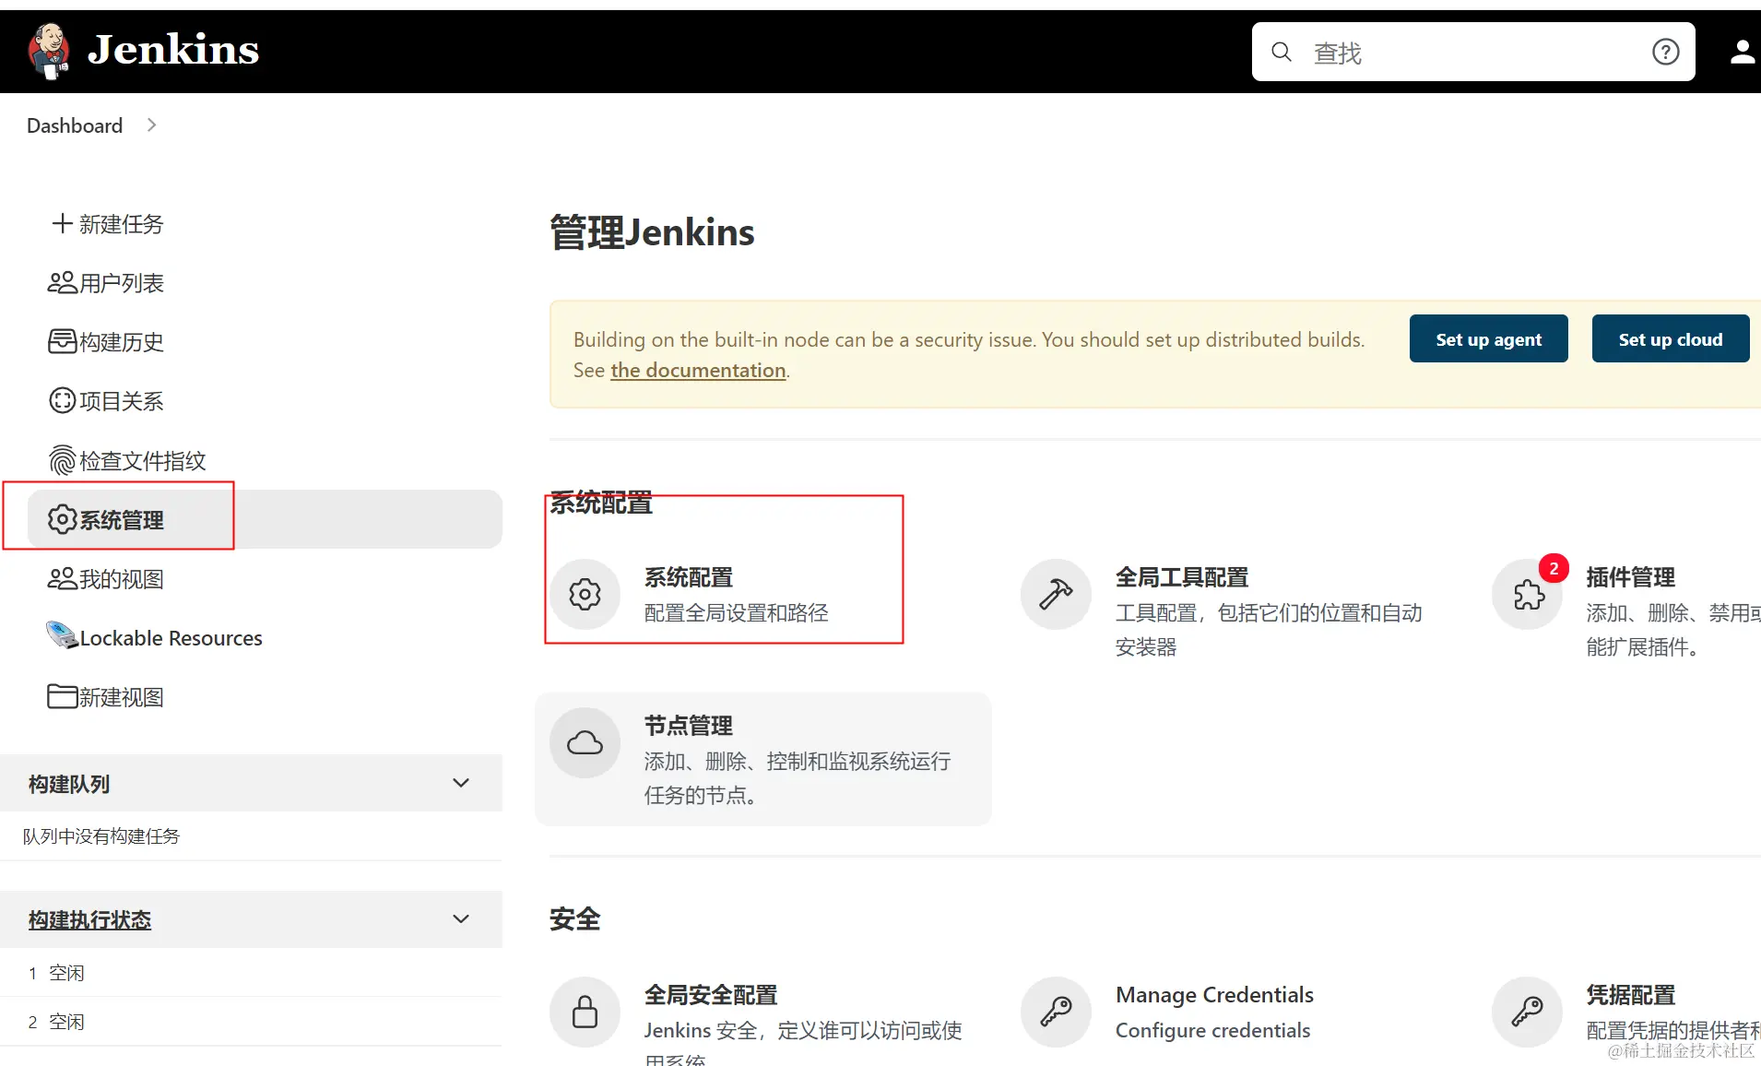This screenshot has width=1761, height=1066.
Task: Click executor 2 空闲 row
Action: tap(251, 1022)
